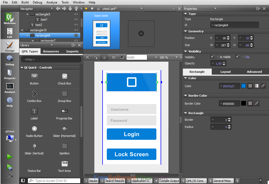Uncheck the Is Visible checkbox

point(212,56)
